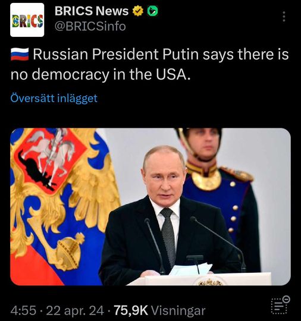This screenshot has height=321, width=301.
Task: Click the Russian flag emoji in the post
Action: coord(20,55)
